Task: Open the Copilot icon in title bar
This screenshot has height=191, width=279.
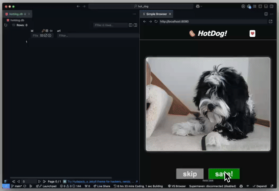Action: 197,6
